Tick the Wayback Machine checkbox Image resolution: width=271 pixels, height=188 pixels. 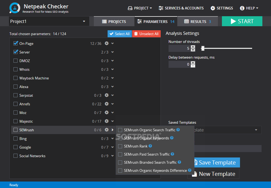[x=16, y=78]
